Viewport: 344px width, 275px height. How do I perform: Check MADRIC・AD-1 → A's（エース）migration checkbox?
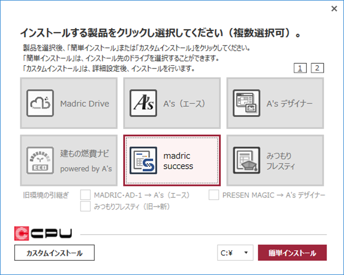(x=85, y=195)
